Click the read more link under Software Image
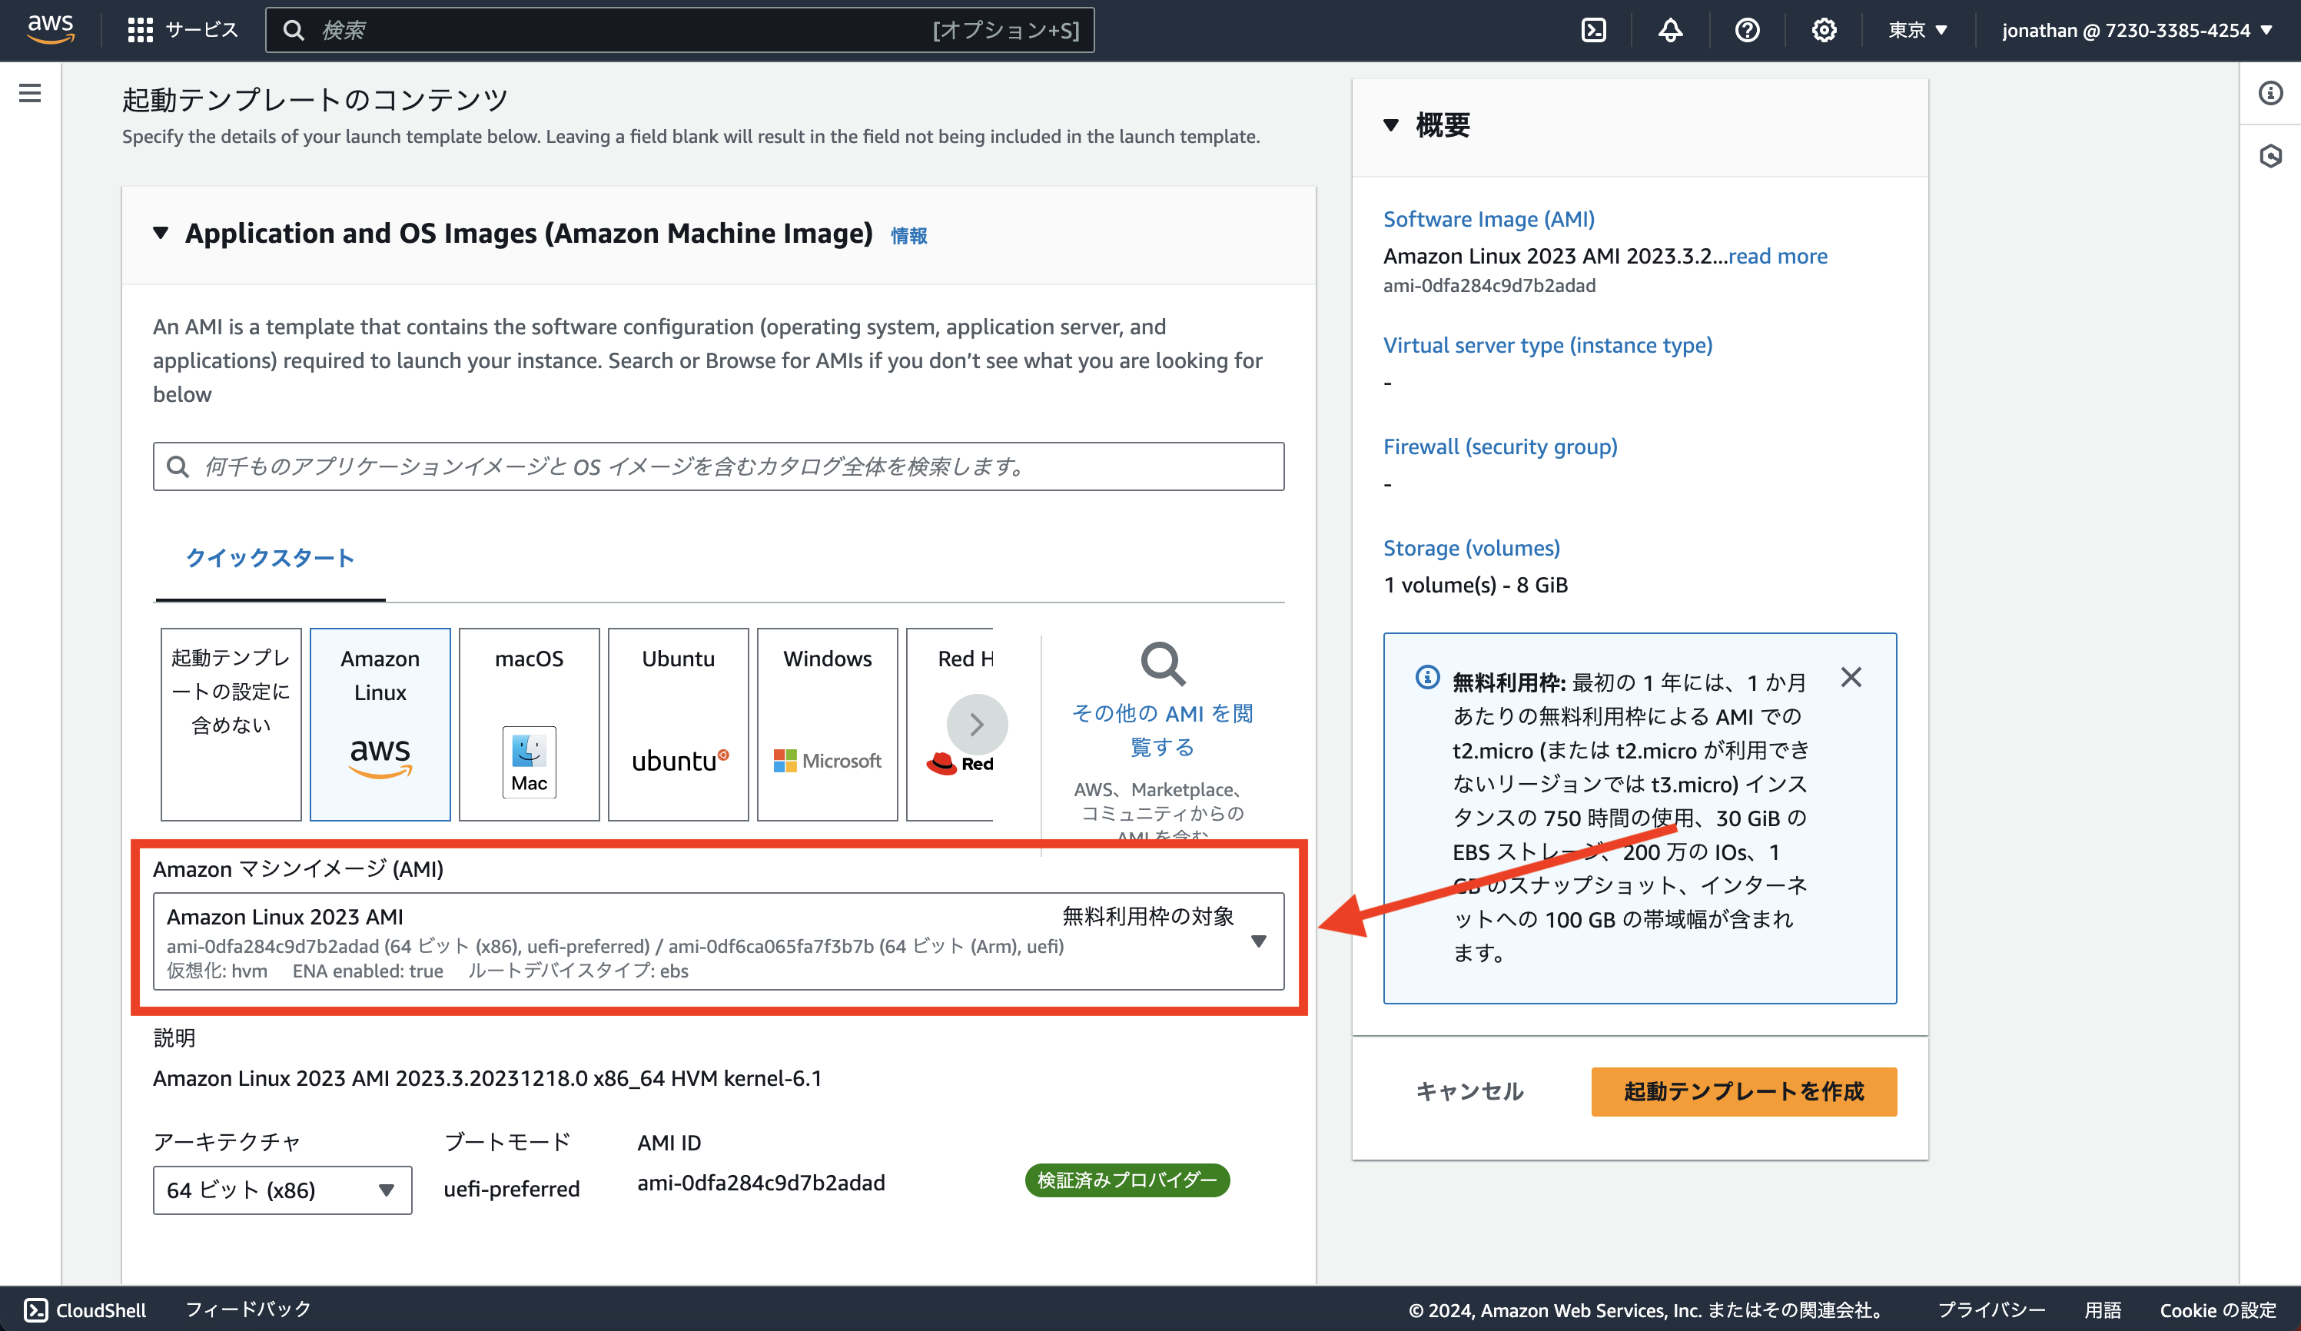Viewport: 2301px width, 1331px height. point(1777,257)
